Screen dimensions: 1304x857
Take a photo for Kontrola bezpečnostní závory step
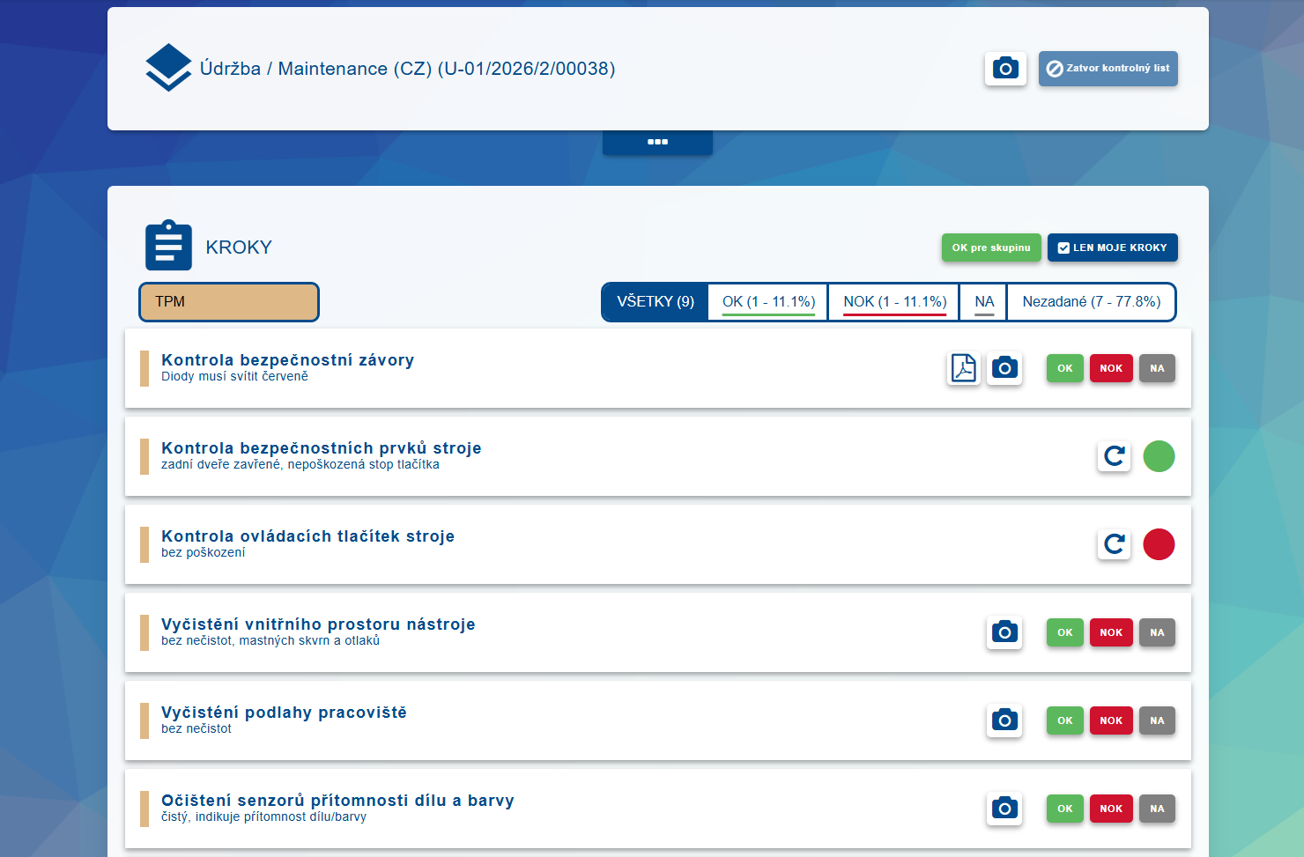(1004, 368)
